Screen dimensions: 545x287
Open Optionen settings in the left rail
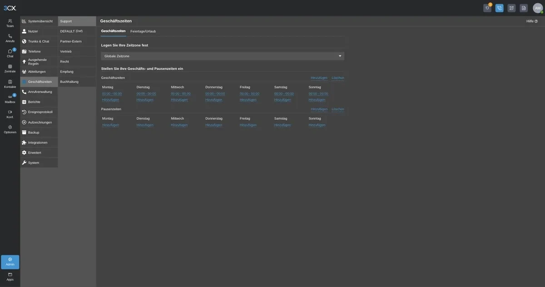click(x=10, y=129)
